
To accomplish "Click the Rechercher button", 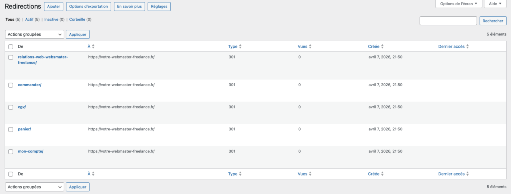I will pos(493,21).
